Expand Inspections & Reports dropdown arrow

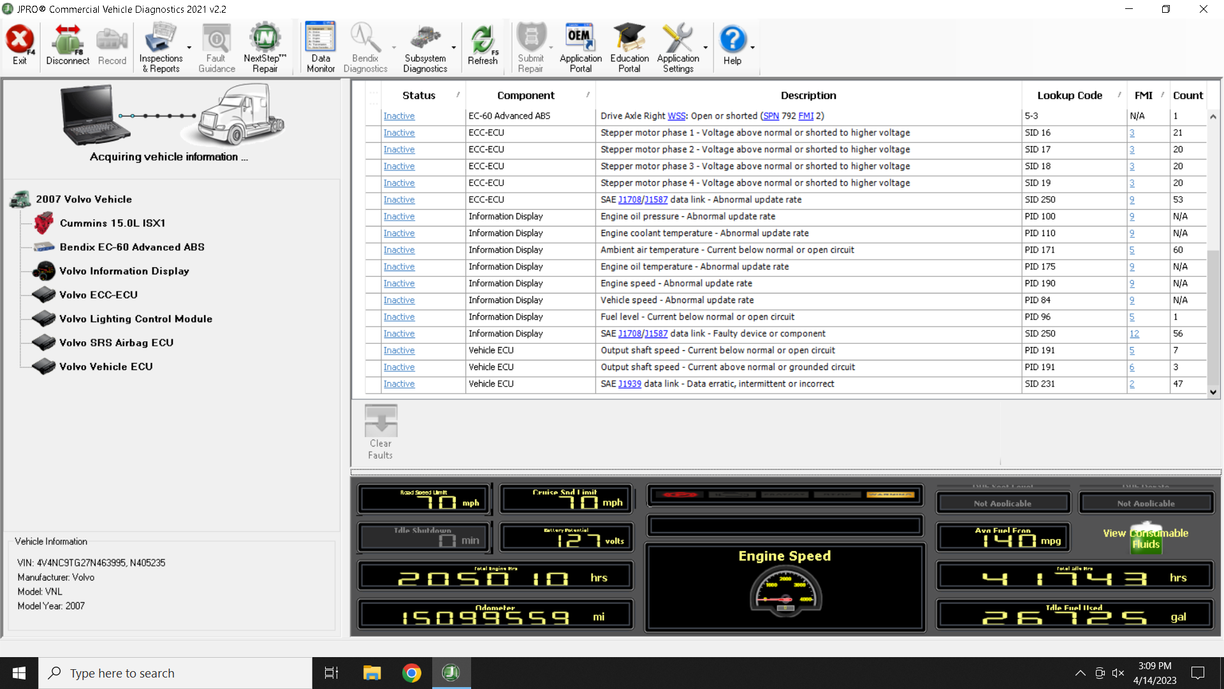[189, 48]
